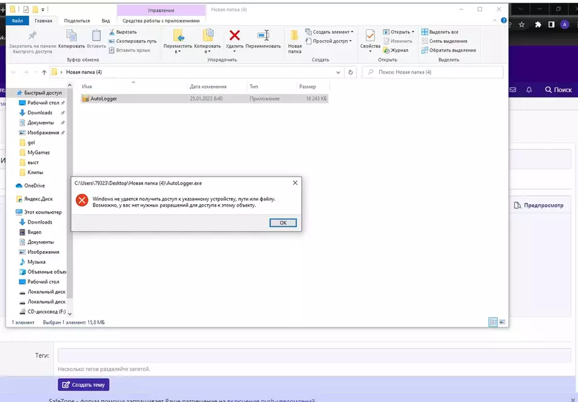Viewport: 578px width, 402px height.
Task: Switch to large icons view toggle
Action: tap(501, 322)
